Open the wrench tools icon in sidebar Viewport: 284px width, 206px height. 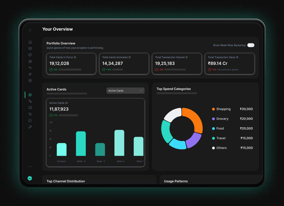coord(30,127)
